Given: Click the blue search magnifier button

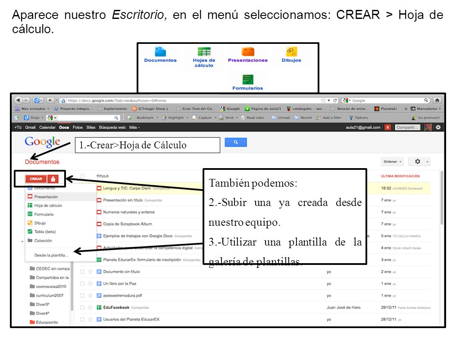Looking at the screenshot, I should 236,142.
